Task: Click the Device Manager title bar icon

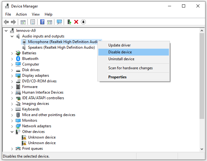Action: click(x=7, y=6)
